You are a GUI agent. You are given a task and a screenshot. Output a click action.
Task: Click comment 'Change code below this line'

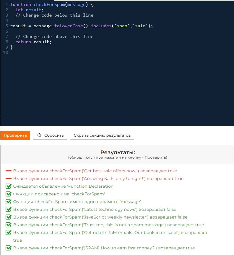pyautogui.click(x=54, y=15)
